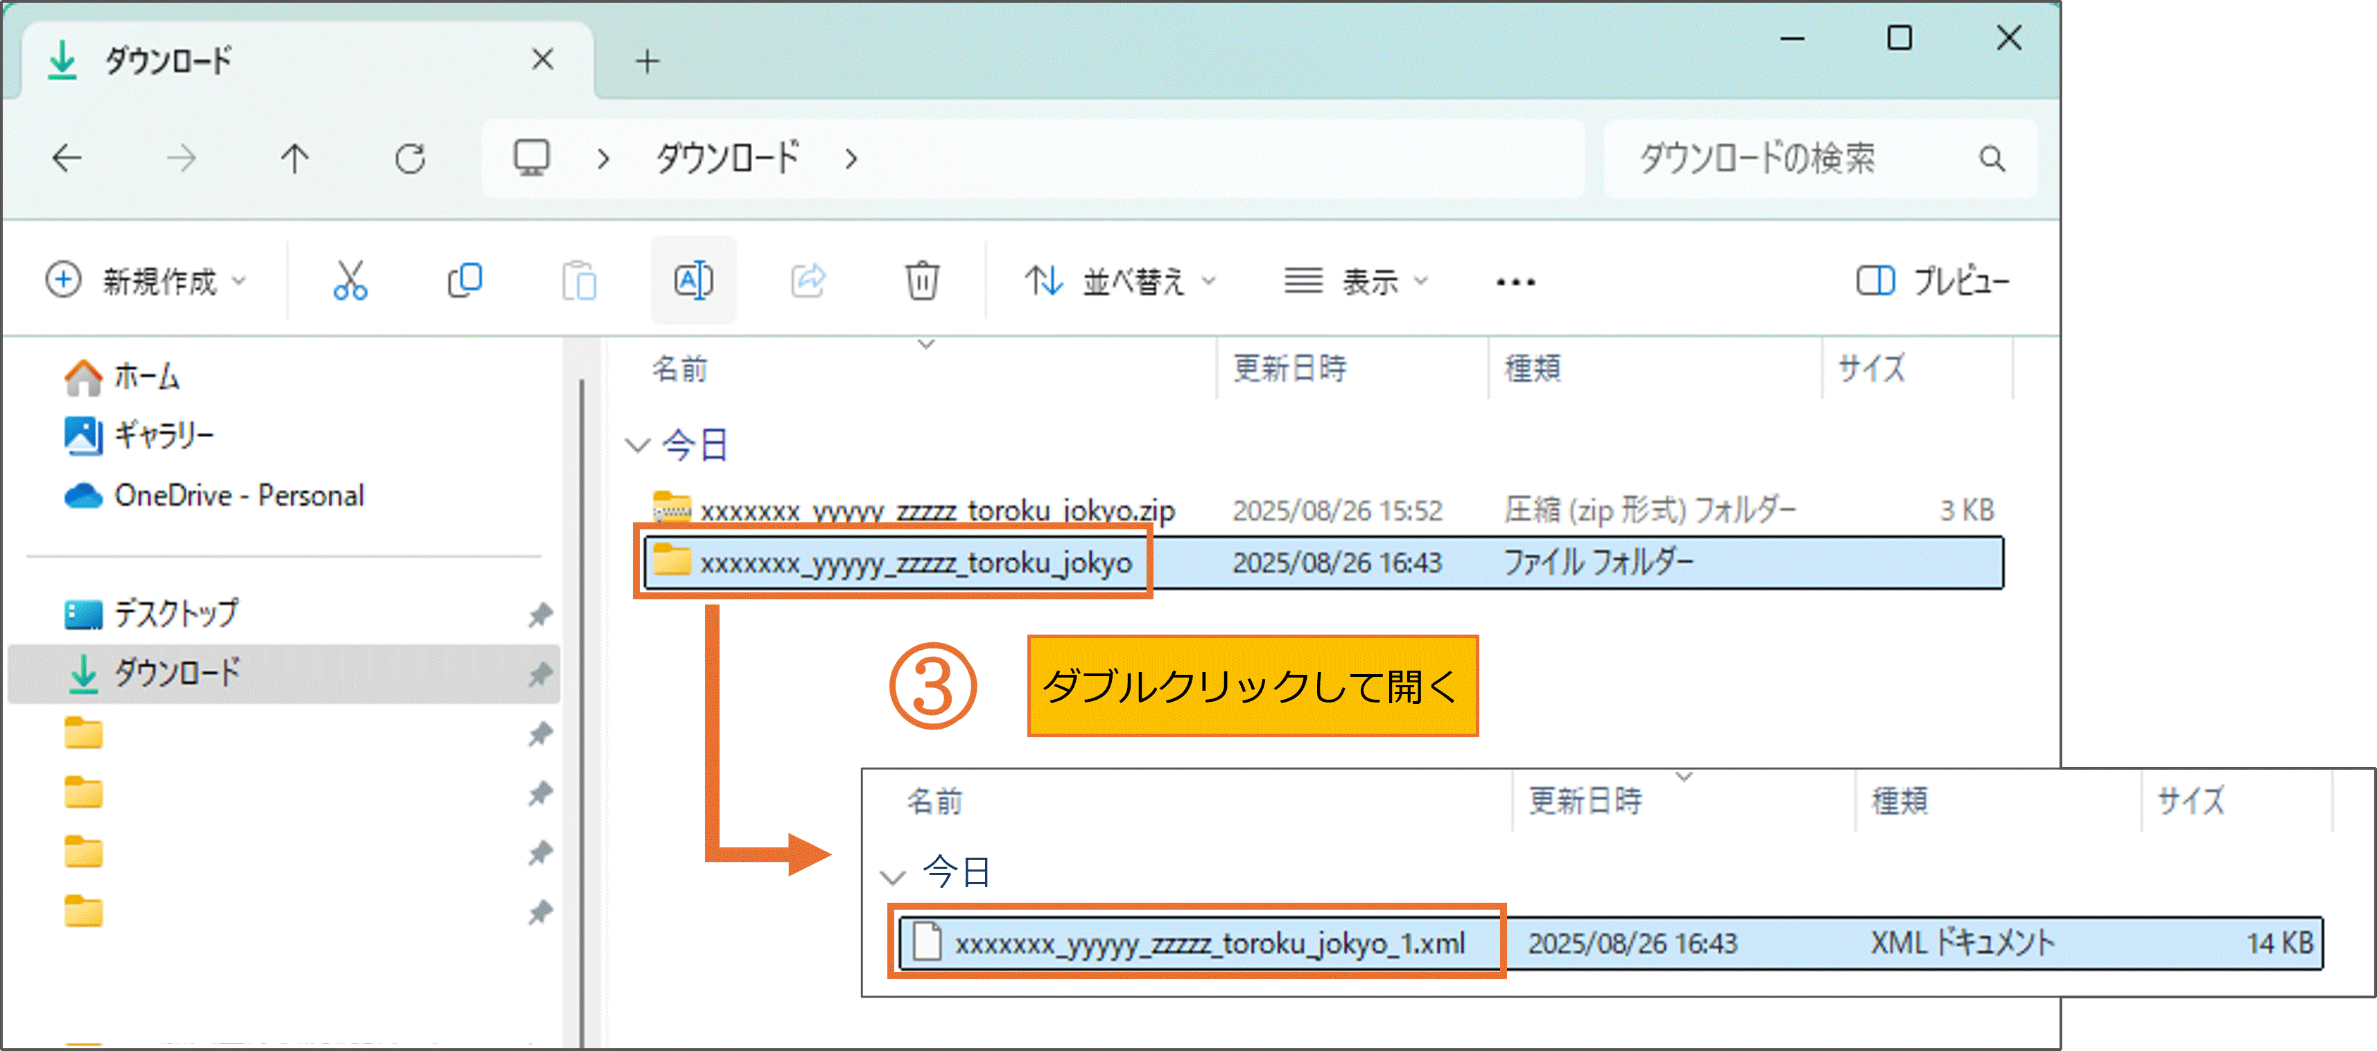Viewport: 2377px width, 1051px height.
Task: Collapse the 今日 group in file list
Action: coord(638,446)
